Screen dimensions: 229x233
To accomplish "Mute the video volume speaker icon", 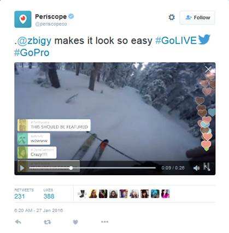I will [x=196, y=168].
